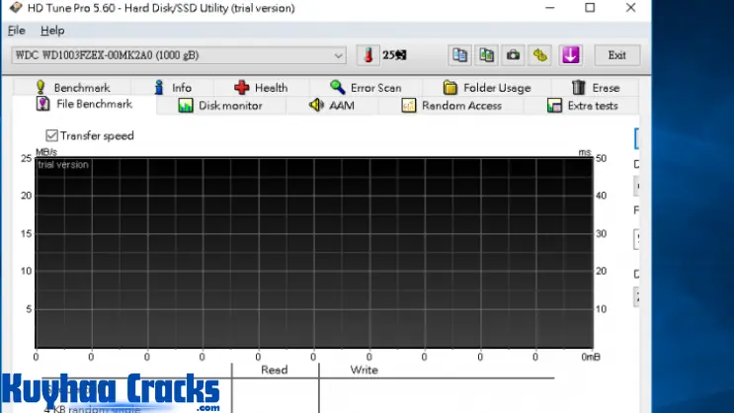Viewport: 734px width, 413px height.
Task: Uncheck the Transfer speed checkbox
Action: [51, 135]
